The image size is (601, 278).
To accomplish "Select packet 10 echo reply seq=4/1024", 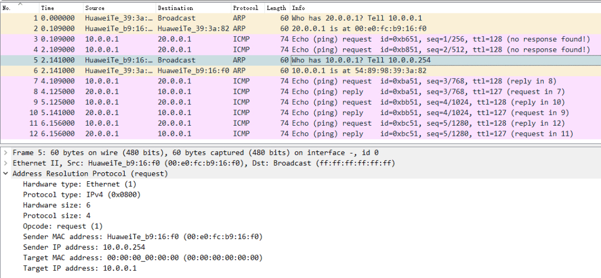I will tap(300, 113).
